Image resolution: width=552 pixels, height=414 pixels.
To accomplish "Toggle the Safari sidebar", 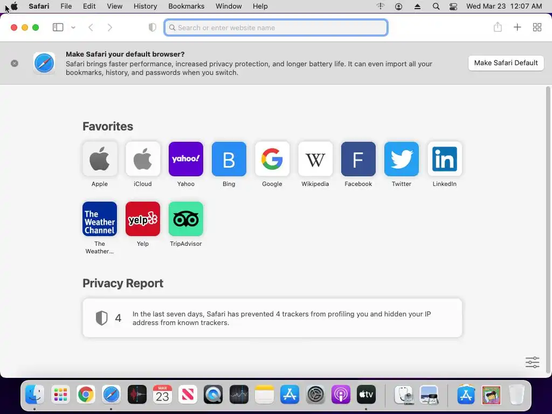I will 58,27.
